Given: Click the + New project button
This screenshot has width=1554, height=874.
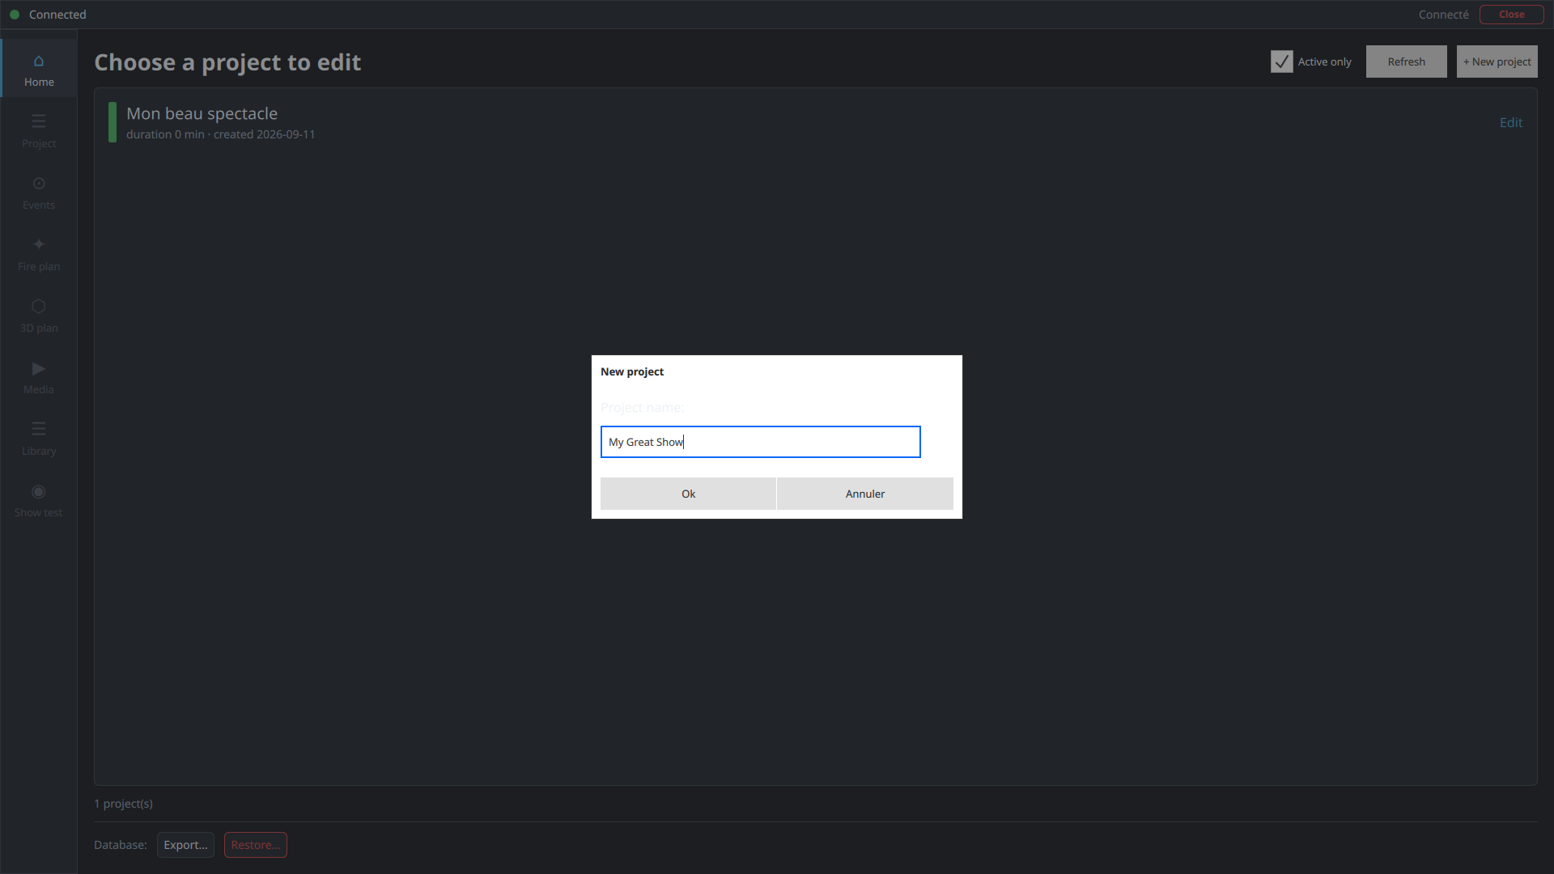Looking at the screenshot, I should [x=1497, y=62].
